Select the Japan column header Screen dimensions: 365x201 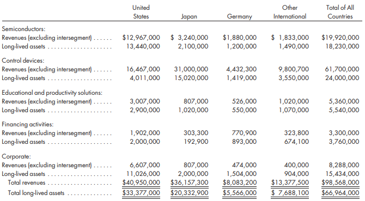pyautogui.click(x=189, y=16)
